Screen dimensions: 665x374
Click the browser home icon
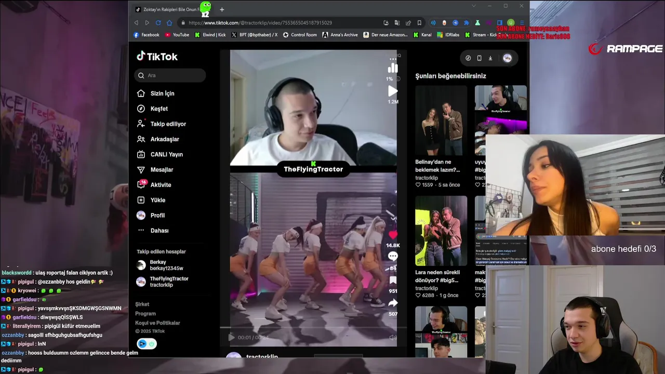pyautogui.click(x=169, y=23)
